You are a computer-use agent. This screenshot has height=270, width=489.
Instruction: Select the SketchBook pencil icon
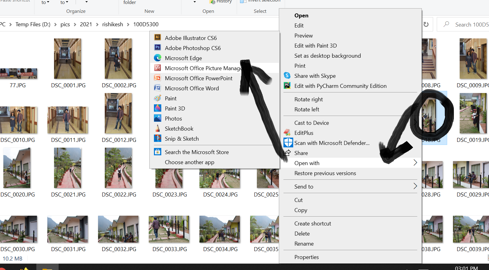158,128
